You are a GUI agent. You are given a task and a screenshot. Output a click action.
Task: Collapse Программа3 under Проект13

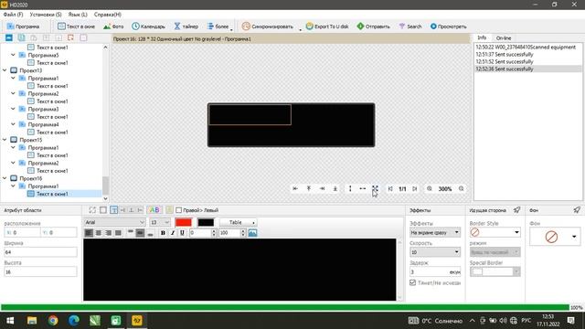13,109
